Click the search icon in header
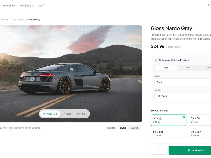The image size is (211, 158). (x=210, y=5)
